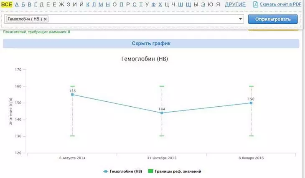Filter indicators by letter К
This screenshot has width=305, height=178.
(88, 4)
